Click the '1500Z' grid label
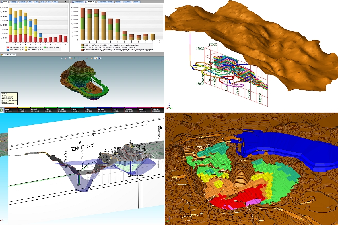 (200, 84)
